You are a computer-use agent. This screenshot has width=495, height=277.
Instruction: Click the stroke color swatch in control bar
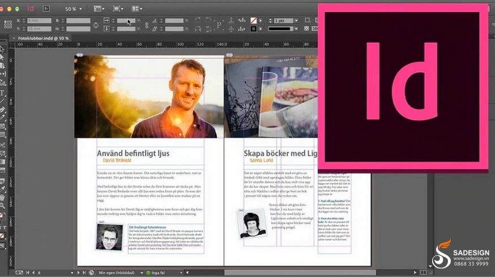pos(253,29)
